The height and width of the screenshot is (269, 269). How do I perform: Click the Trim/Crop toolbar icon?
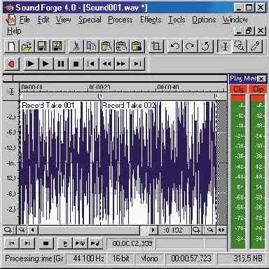[156, 46]
